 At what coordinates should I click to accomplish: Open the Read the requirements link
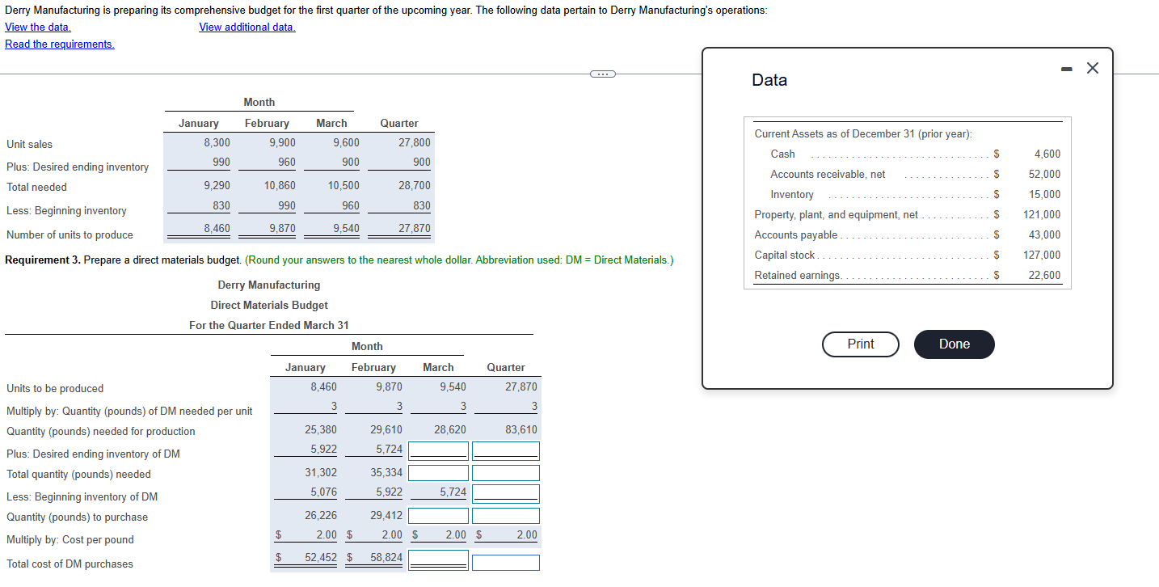click(x=60, y=44)
